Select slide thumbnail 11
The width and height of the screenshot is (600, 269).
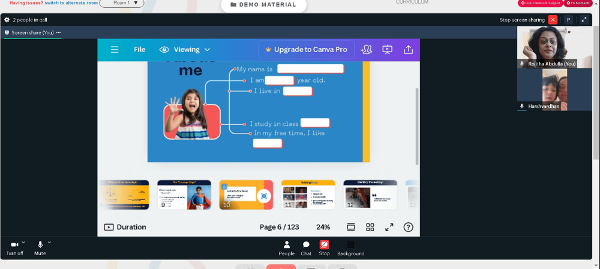308,195
